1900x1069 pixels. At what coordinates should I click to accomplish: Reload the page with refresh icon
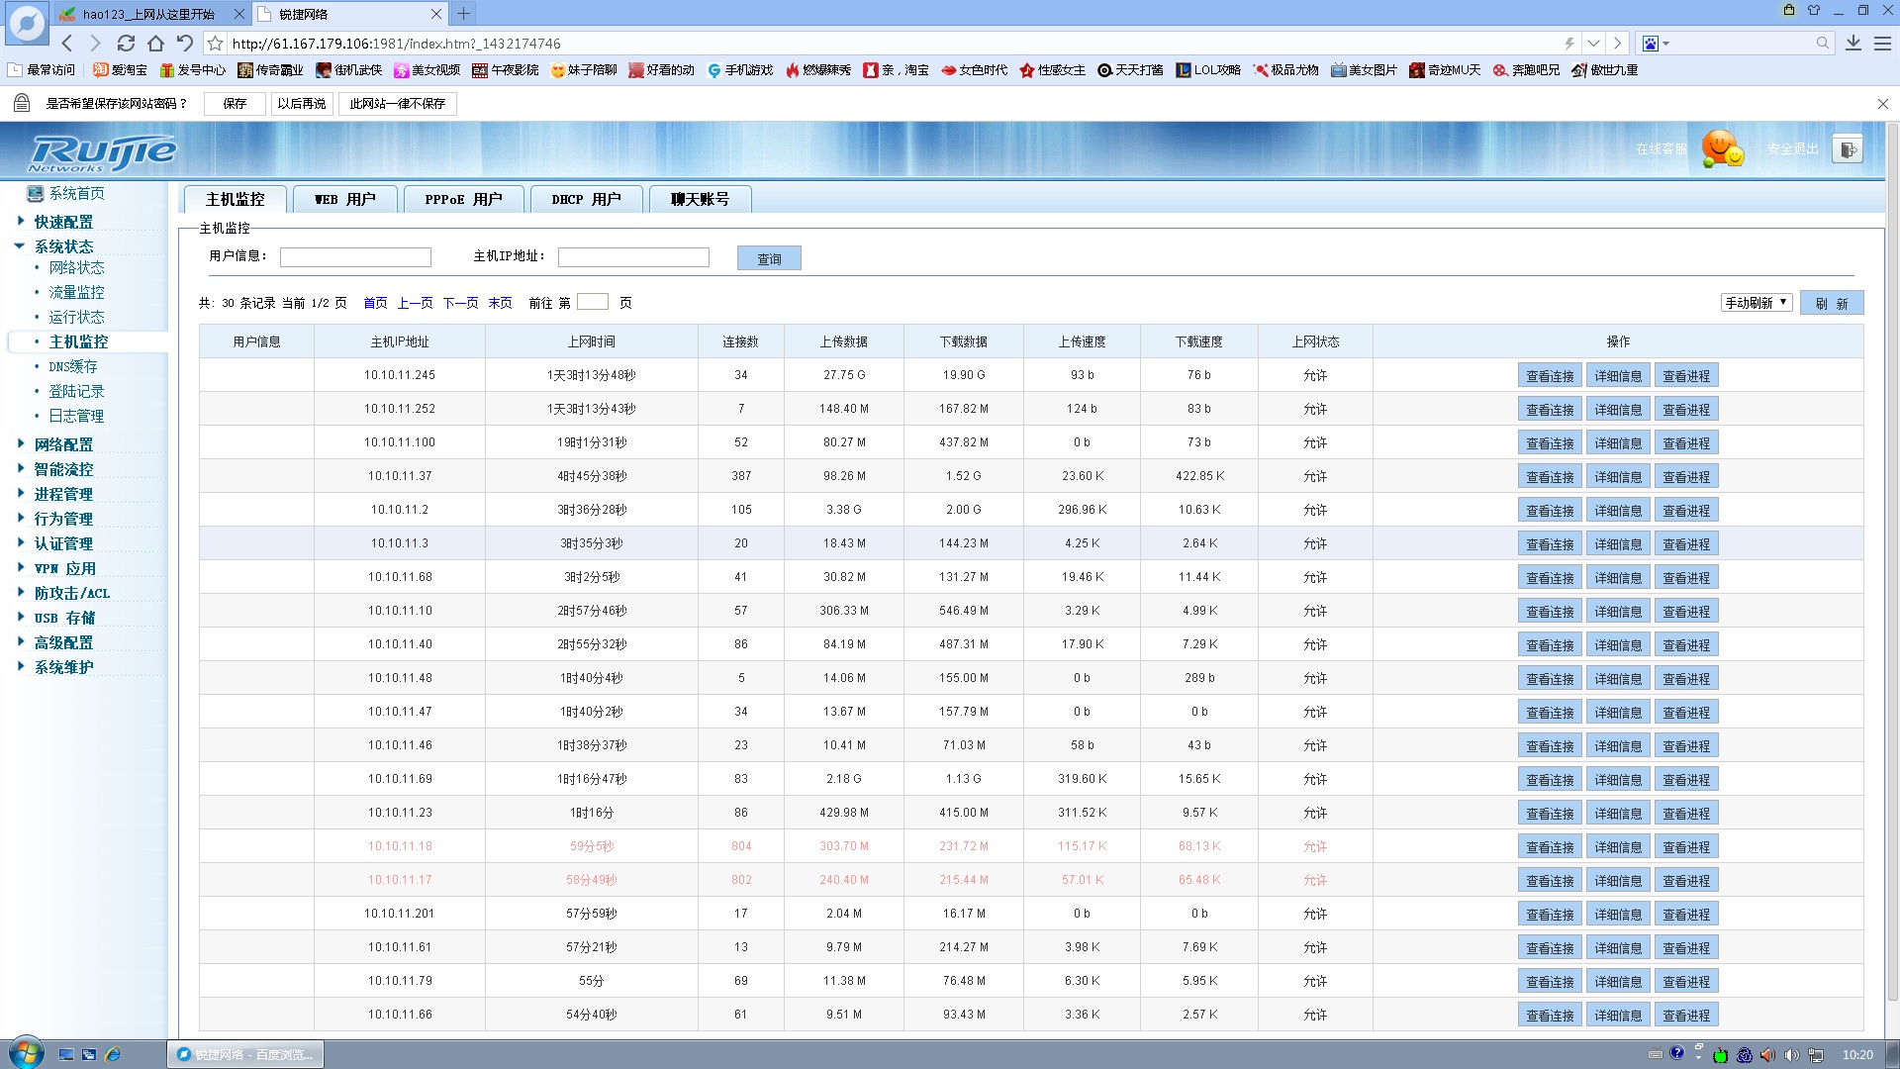[126, 44]
